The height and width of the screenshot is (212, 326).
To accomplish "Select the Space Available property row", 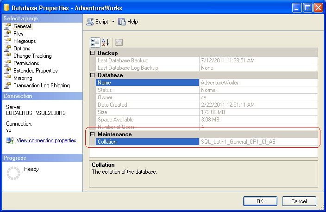I will [207, 120].
